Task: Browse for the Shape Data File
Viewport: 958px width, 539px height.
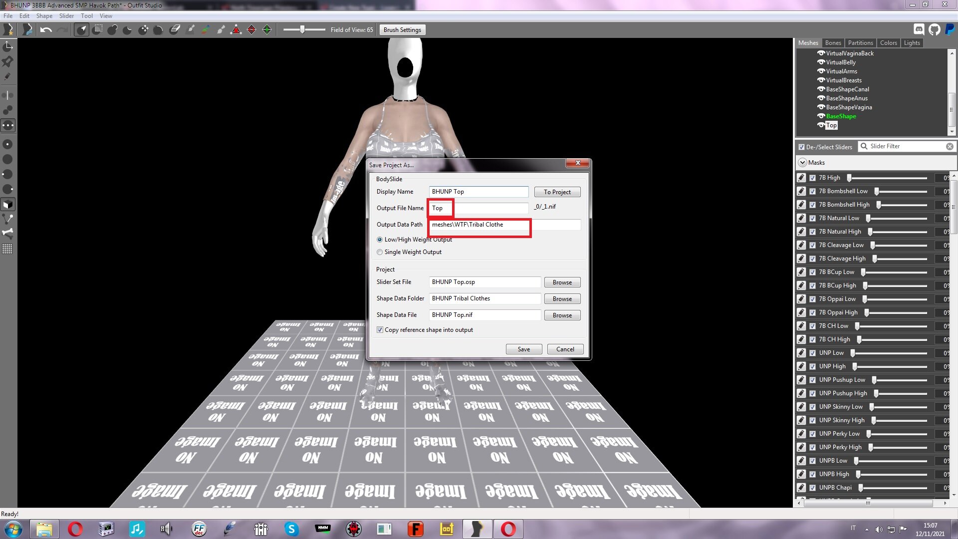Action: tap(562, 315)
